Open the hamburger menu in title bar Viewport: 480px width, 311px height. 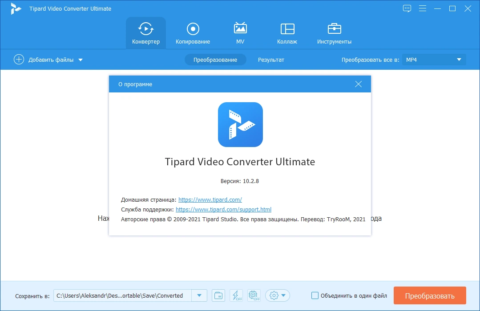423,8
